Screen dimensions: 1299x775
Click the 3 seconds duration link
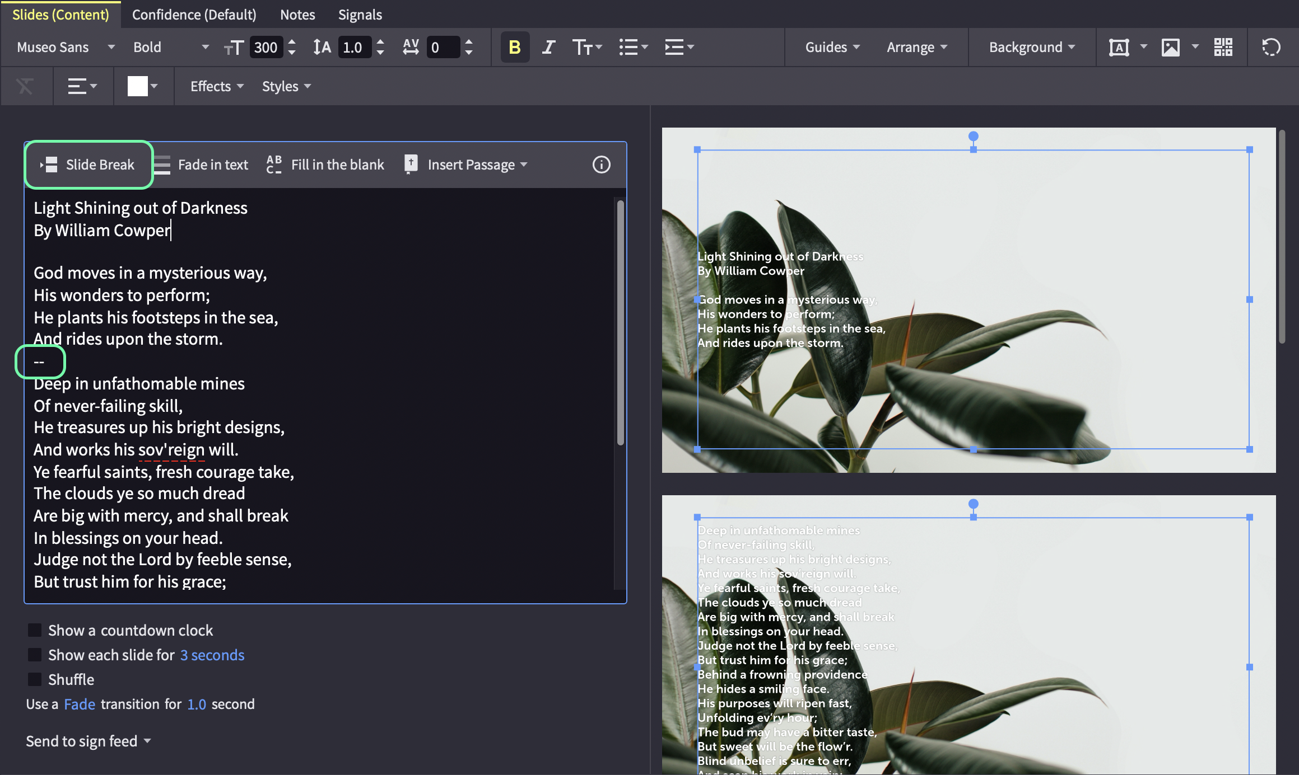point(212,655)
